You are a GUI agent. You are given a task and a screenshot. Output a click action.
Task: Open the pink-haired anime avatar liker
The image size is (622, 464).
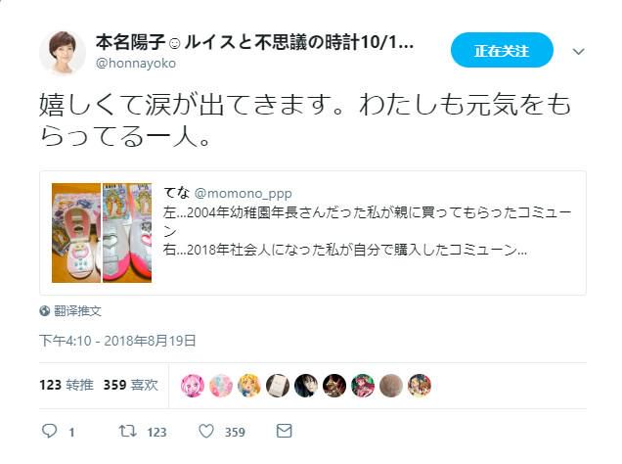click(193, 386)
